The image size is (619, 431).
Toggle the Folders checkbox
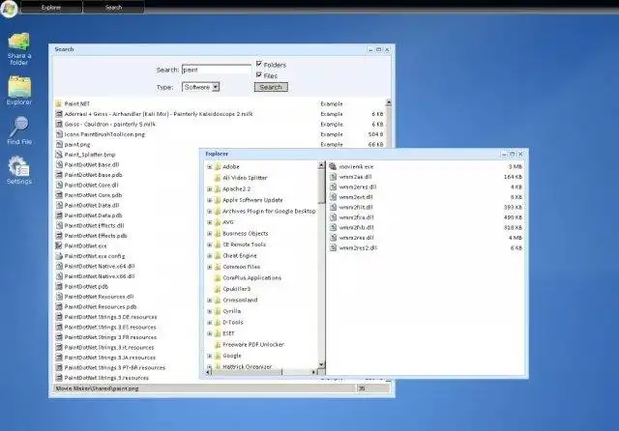pyautogui.click(x=259, y=64)
